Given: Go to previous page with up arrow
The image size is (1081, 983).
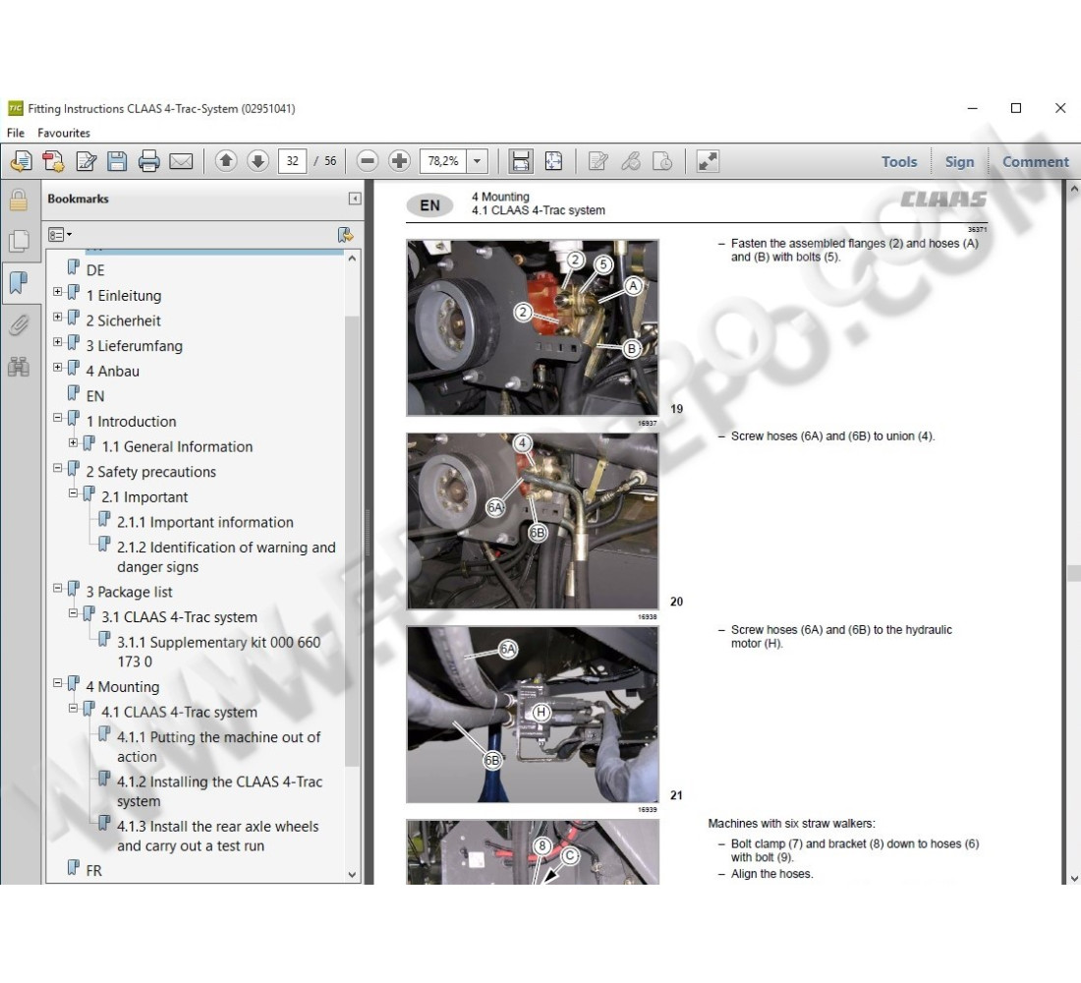Looking at the screenshot, I should pyautogui.click(x=226, y=161).
